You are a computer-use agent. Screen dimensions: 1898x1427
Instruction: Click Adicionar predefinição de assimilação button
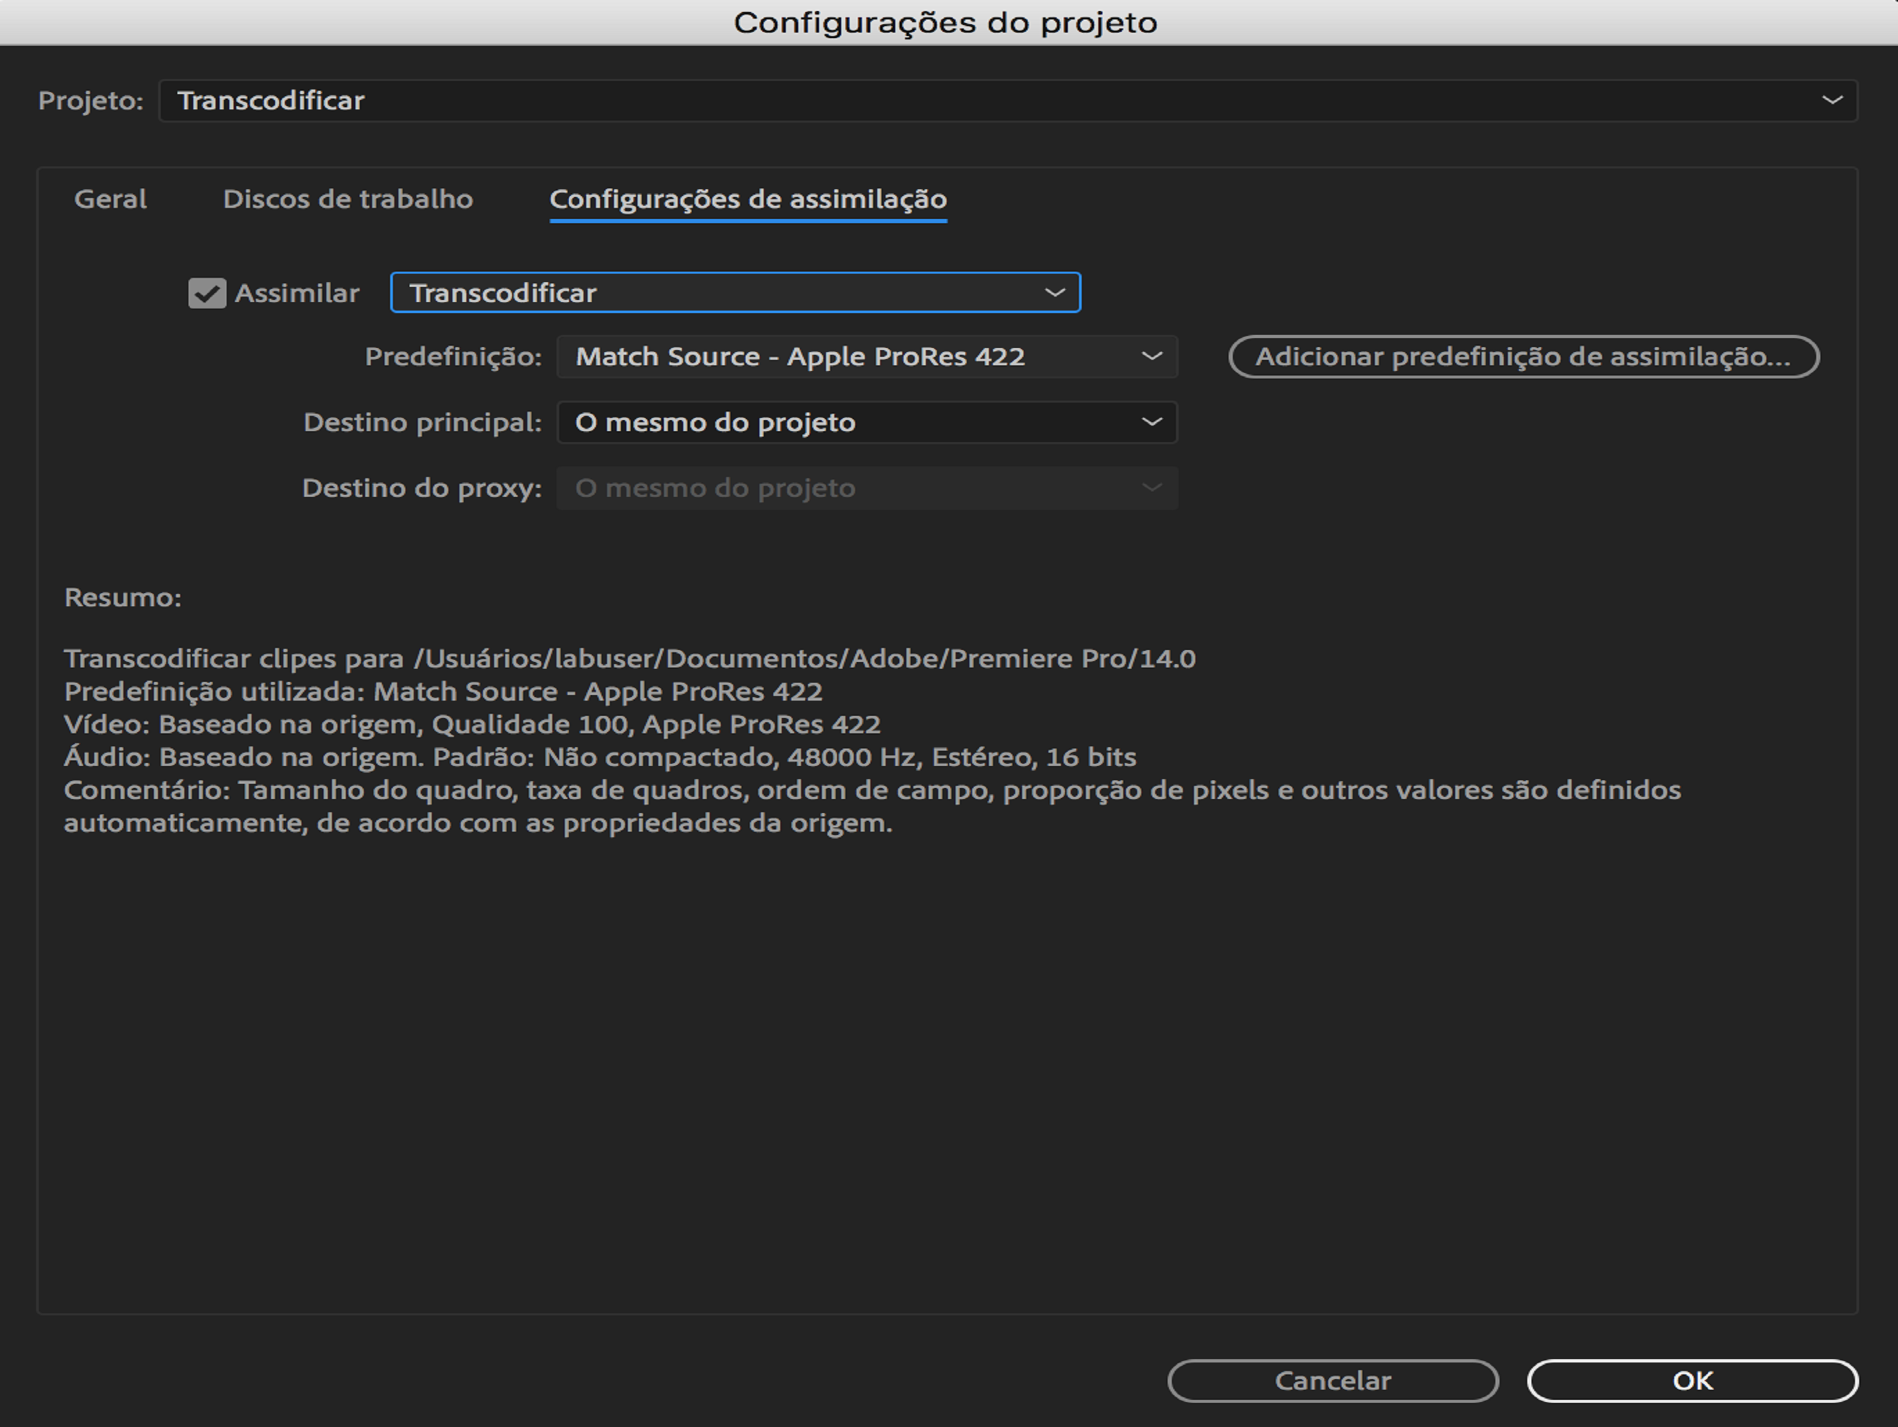pos(1523,357)
